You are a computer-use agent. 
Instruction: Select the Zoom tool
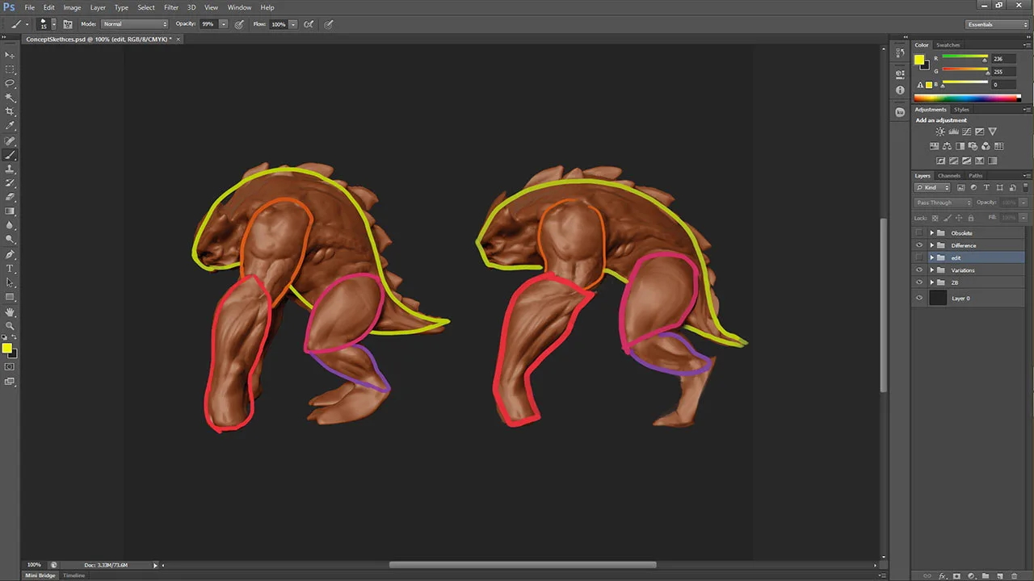tap(10, 325)
